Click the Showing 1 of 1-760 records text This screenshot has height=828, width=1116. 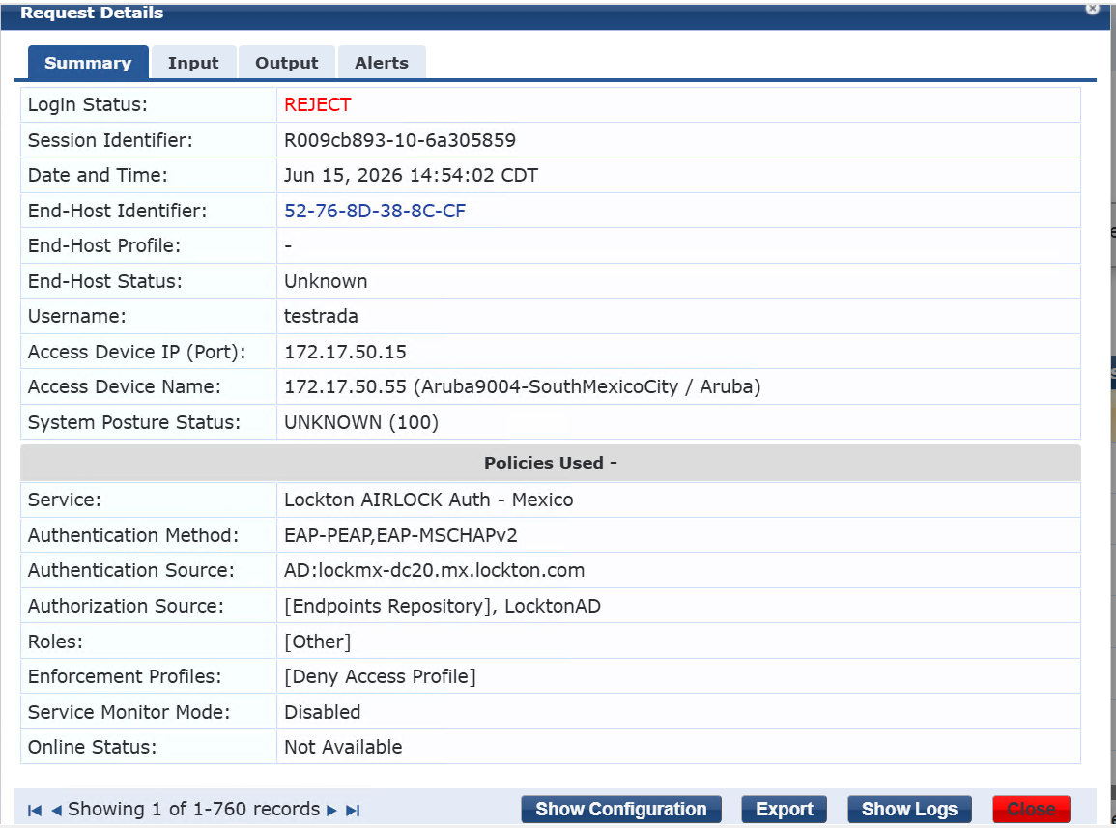pos(193,809)
